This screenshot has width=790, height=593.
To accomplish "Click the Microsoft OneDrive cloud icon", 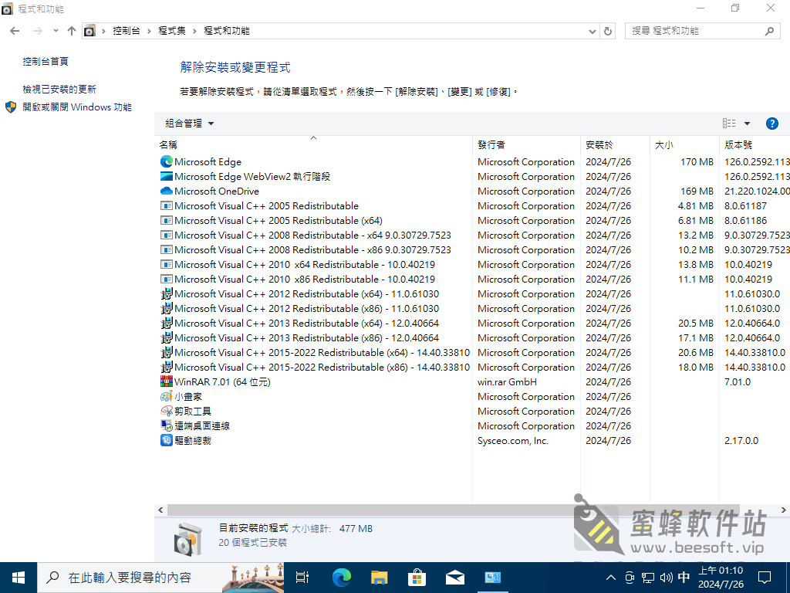I will pos(167,191).
